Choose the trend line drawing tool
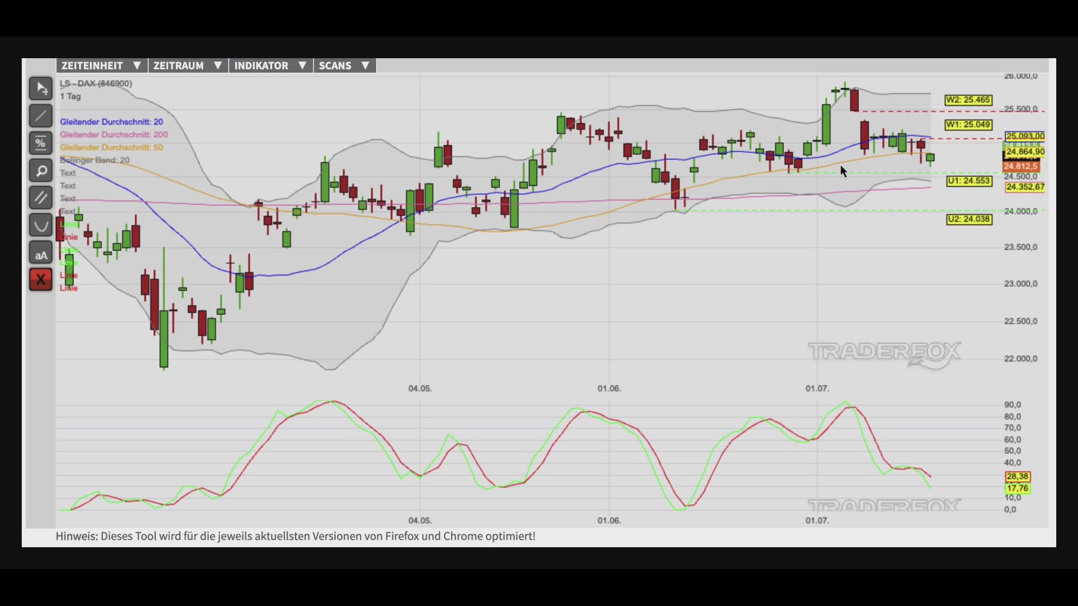Image resolution: width=1078 pixels, height=606 pixels. click(x=41, y=116)
